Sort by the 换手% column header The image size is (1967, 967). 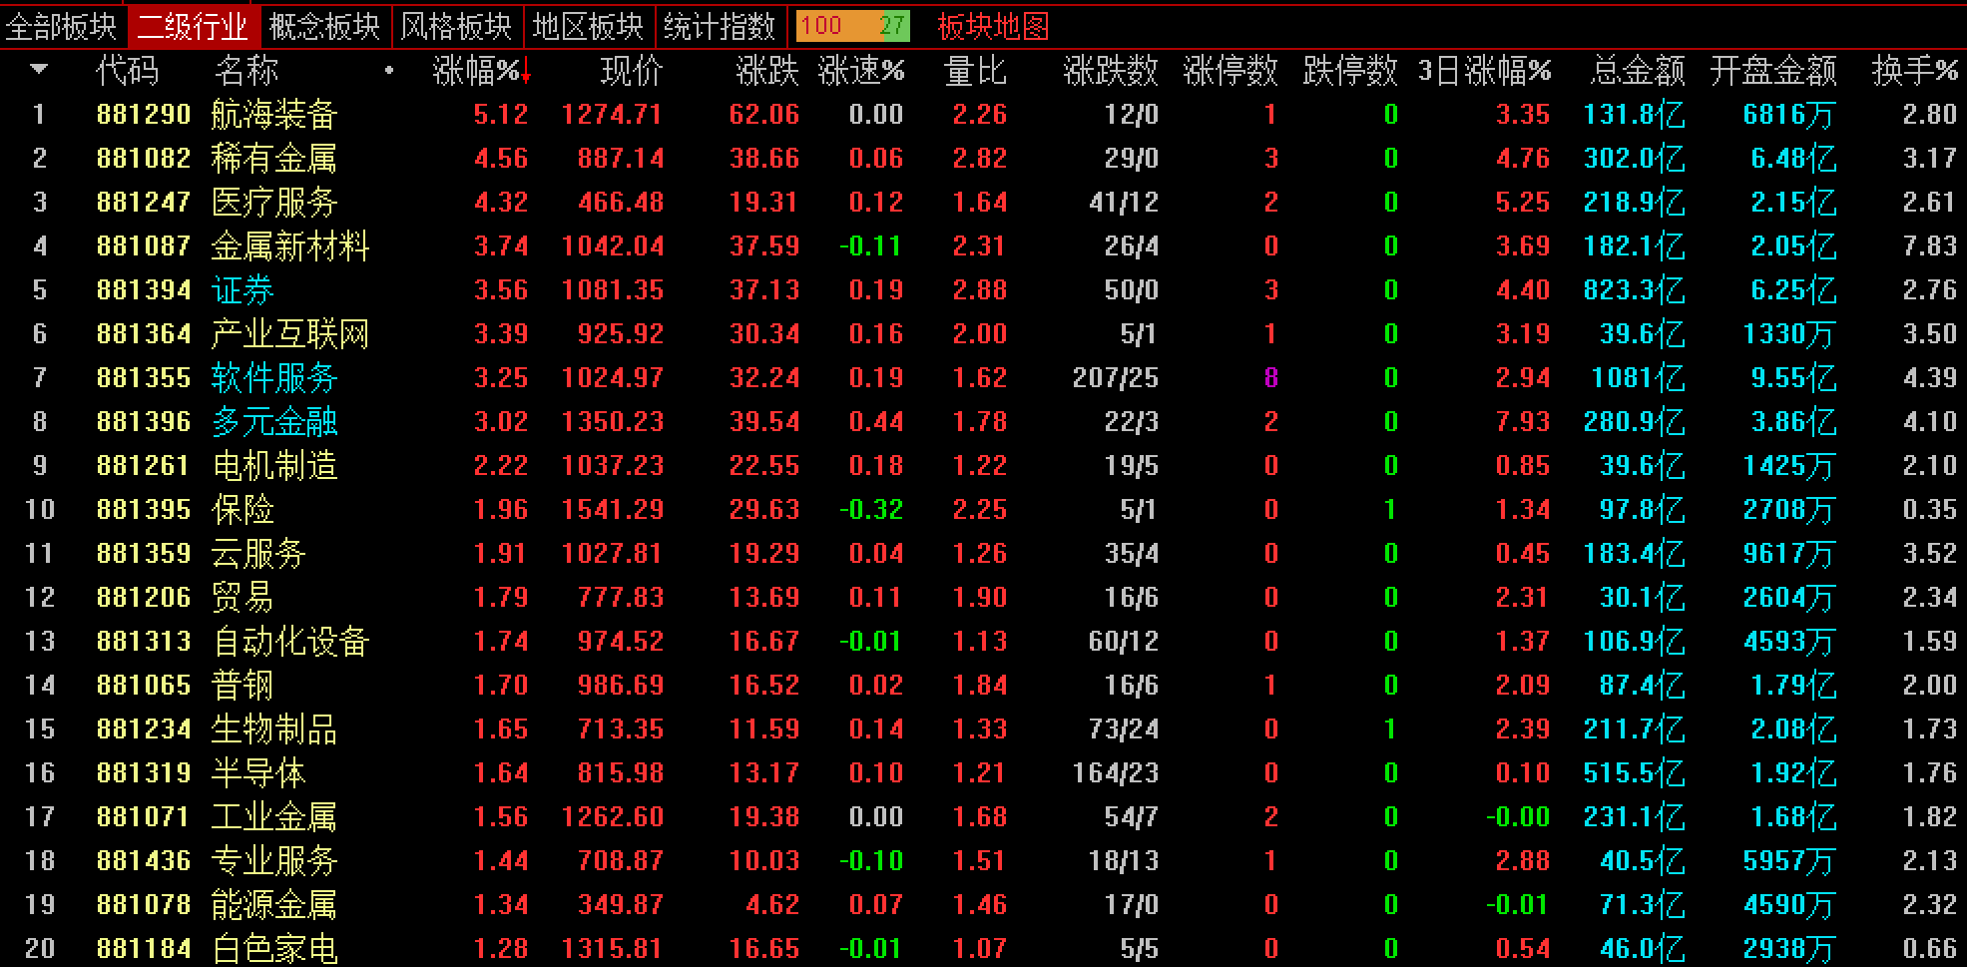pyautogui.click(x=1915, y=71)
